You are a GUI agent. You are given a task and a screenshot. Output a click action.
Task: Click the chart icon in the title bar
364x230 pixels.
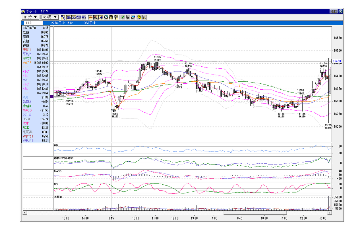tap(23, 11)
